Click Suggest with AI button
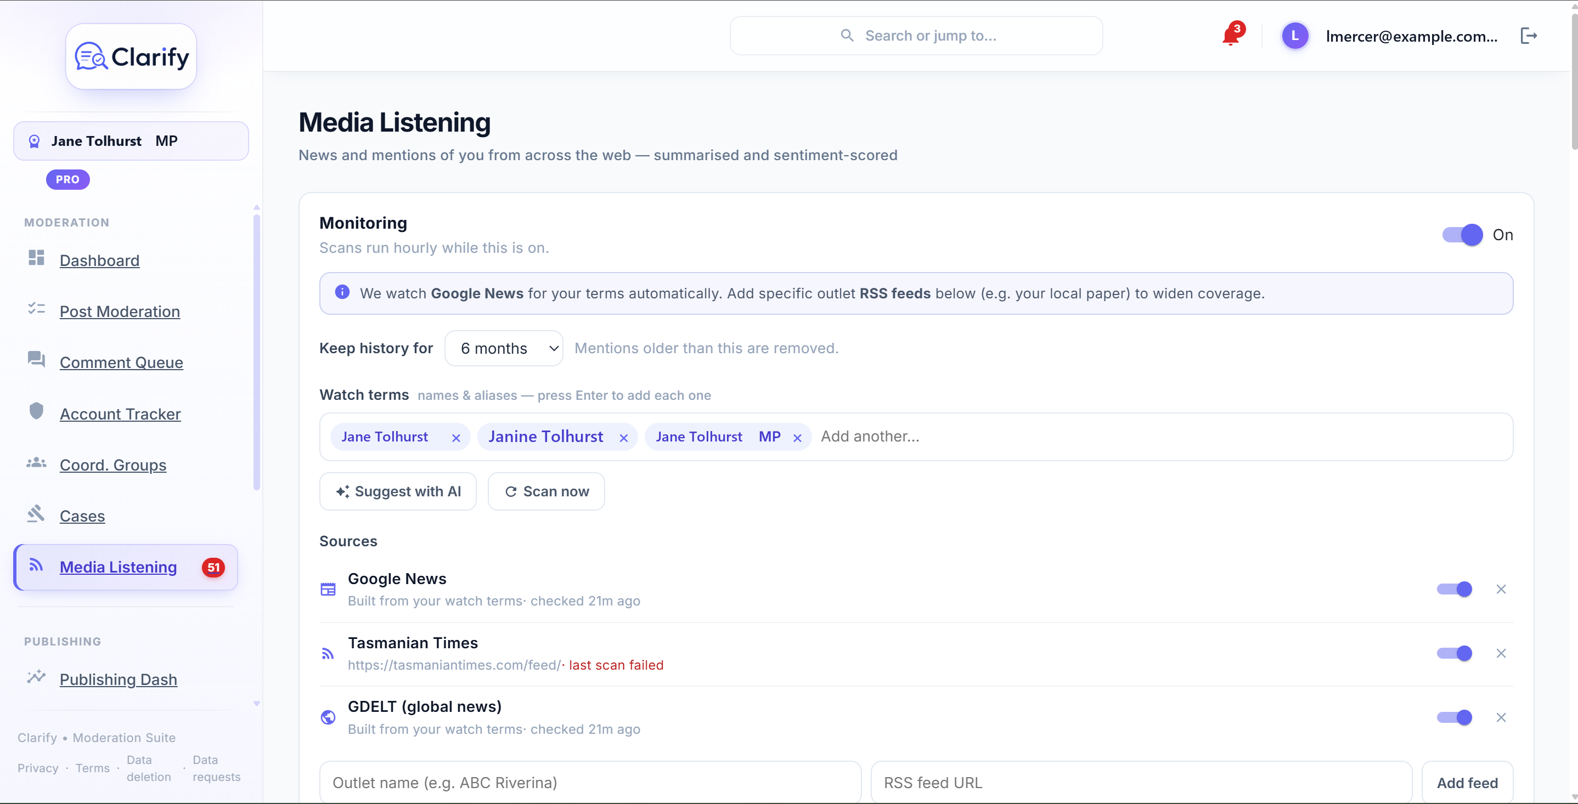The height and width of the screenshot is (804, 1578). click(398, 491)
